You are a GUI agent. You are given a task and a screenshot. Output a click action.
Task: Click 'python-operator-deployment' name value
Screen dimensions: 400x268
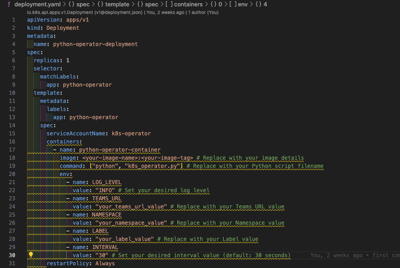[96, 44]
